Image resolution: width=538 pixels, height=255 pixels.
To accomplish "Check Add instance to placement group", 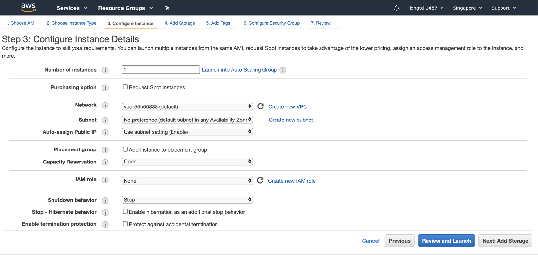I will pyautogui.click(x=125, y=149).
